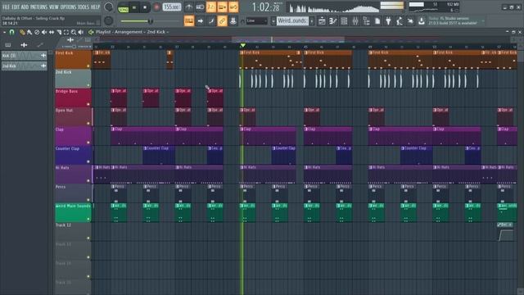The image size is (524, 295).
Task: Mute the First Kick track via its dot
Action: point(88,66)
